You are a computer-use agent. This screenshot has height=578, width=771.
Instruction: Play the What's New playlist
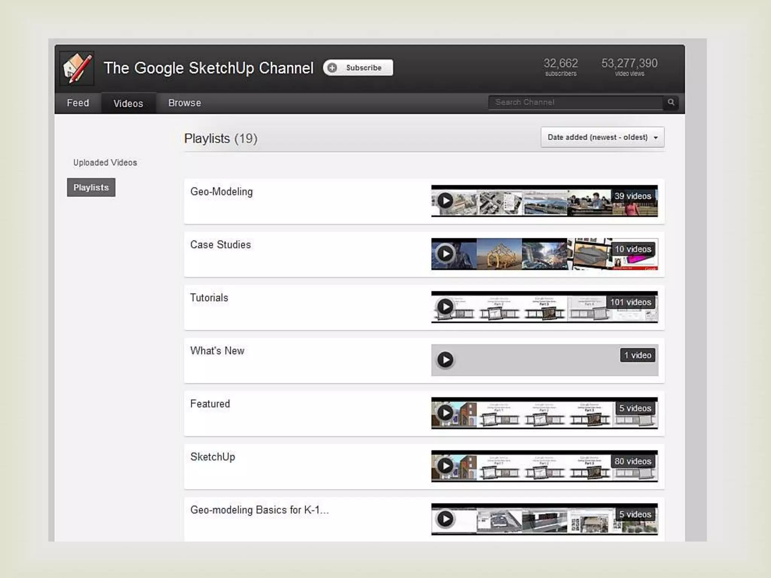445,360
